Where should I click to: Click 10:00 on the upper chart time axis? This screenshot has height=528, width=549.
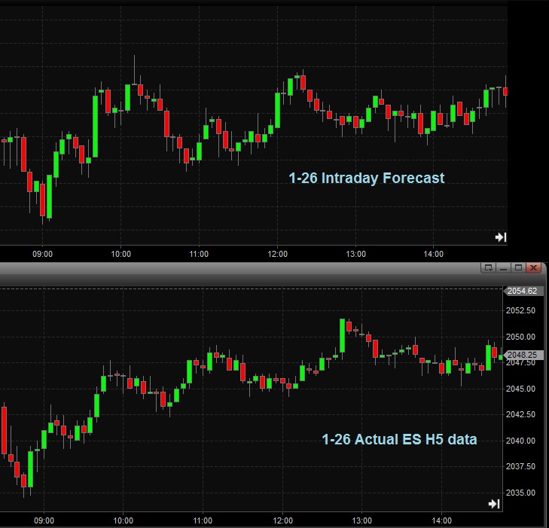(120, 254)
